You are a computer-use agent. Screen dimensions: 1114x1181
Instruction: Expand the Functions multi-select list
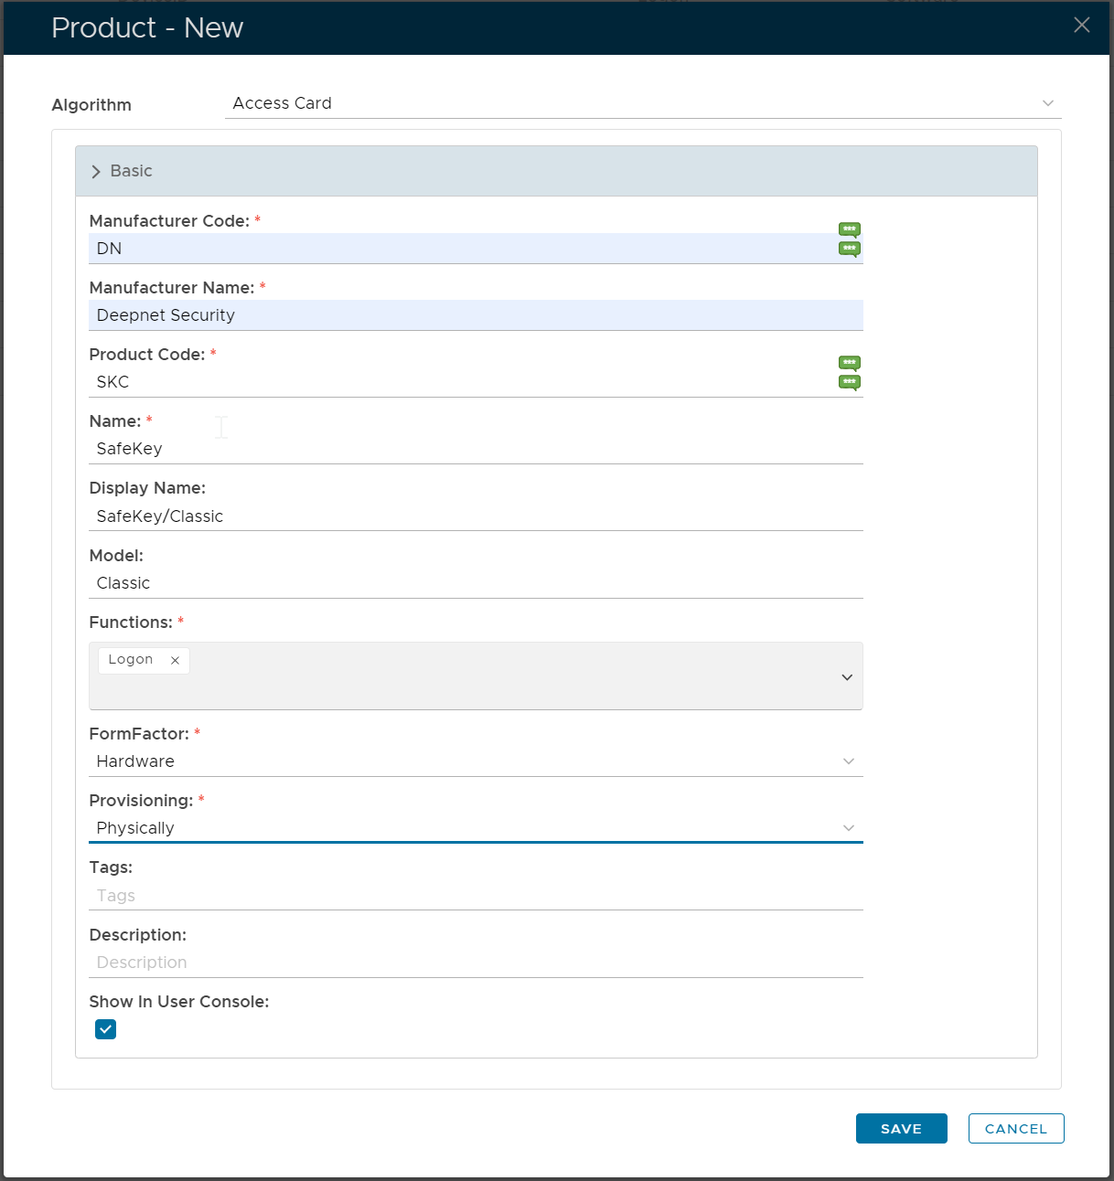click(x=846, y=677)
